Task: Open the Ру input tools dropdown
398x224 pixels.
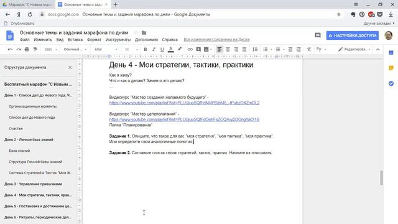Action: coord(321,49)
